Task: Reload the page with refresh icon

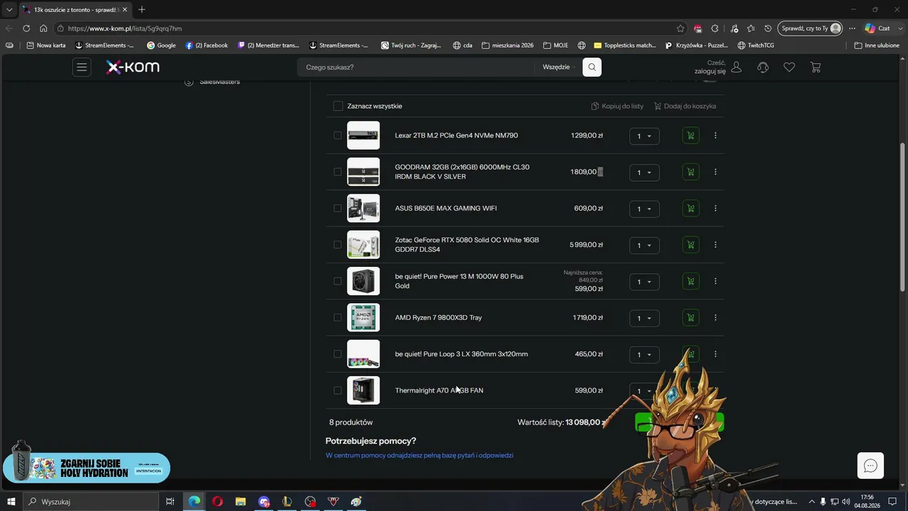Action: (26, 28)
